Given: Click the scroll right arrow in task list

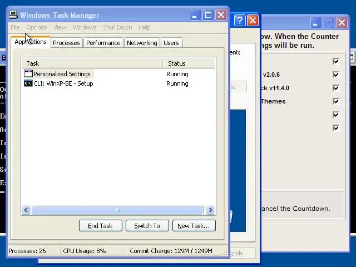Looking at the screenshot, I should 210,210.
